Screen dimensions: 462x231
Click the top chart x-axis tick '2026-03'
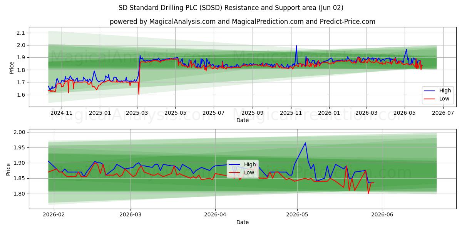point(366,113)
